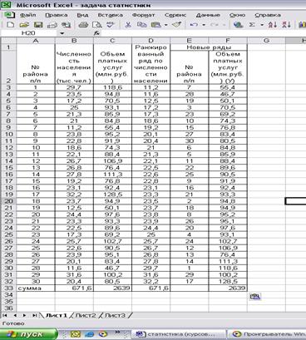306x340 pixels.
Task: Open the Данные menu
Action: pos(208,15)
